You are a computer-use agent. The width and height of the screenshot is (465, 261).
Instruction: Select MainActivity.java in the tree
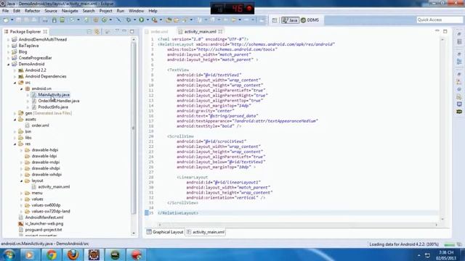click(54, 95)
